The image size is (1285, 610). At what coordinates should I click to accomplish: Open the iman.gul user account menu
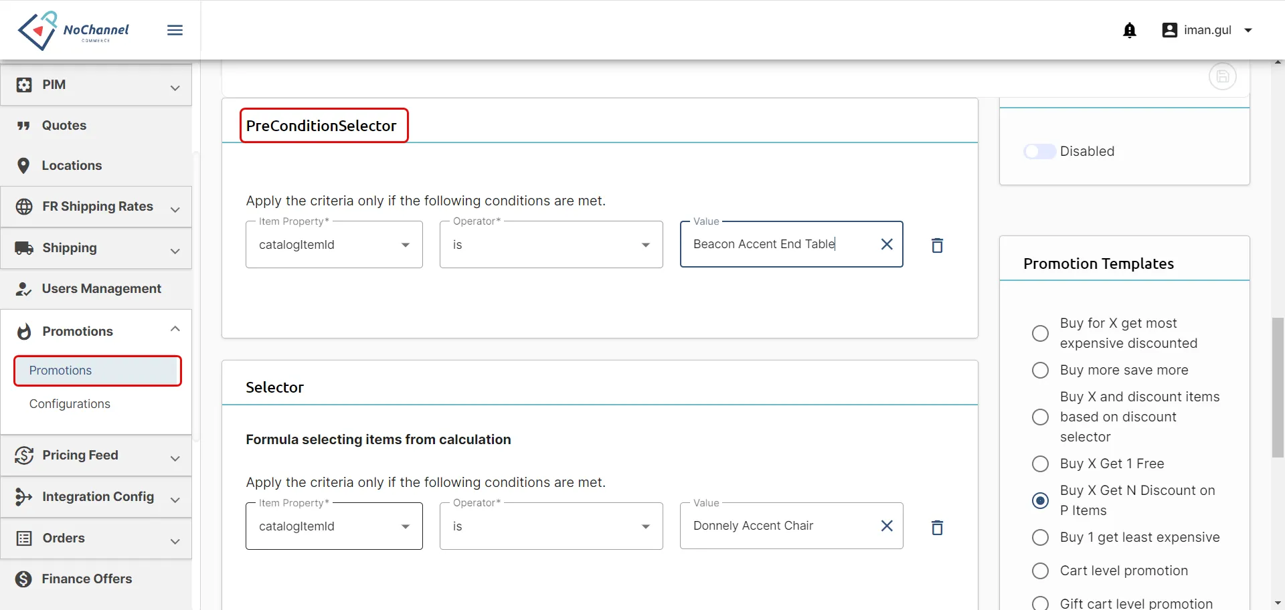(1207, 30)
